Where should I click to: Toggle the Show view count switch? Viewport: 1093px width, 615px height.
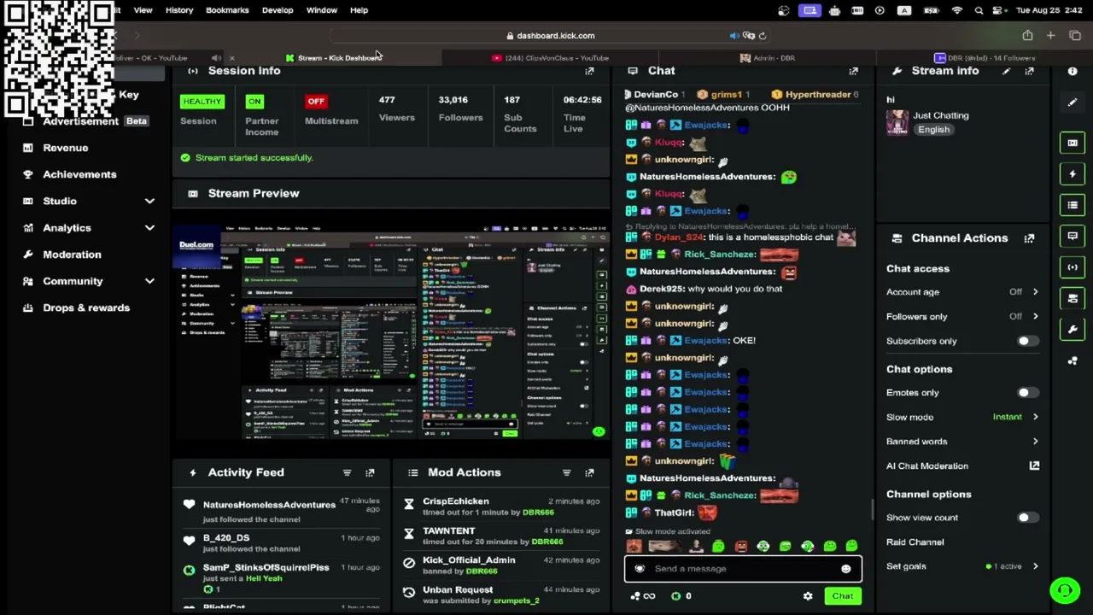[x=1027, y=518]
